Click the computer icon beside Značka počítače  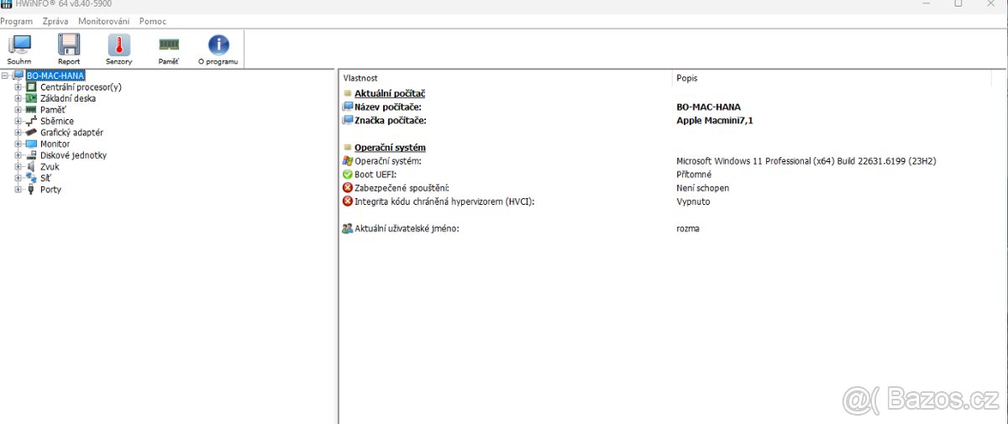(x=348, y=120)
